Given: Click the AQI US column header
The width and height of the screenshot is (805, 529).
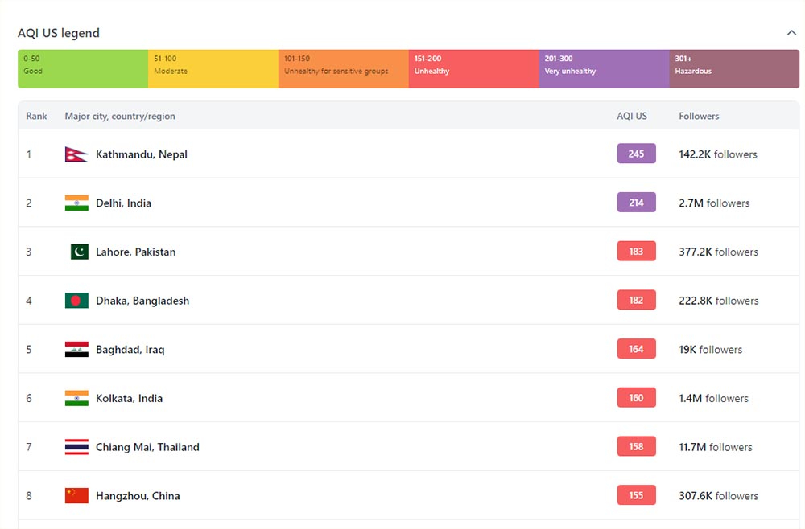Looking at the screenshot, I should pos(632,116).
